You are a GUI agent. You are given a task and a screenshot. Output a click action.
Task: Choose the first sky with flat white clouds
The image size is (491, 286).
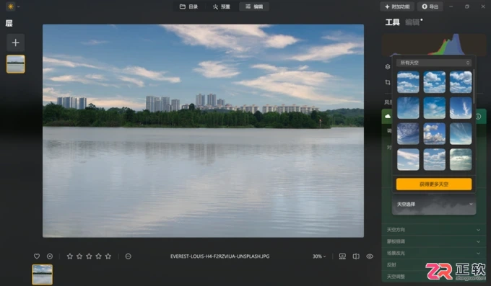(408, 82)
